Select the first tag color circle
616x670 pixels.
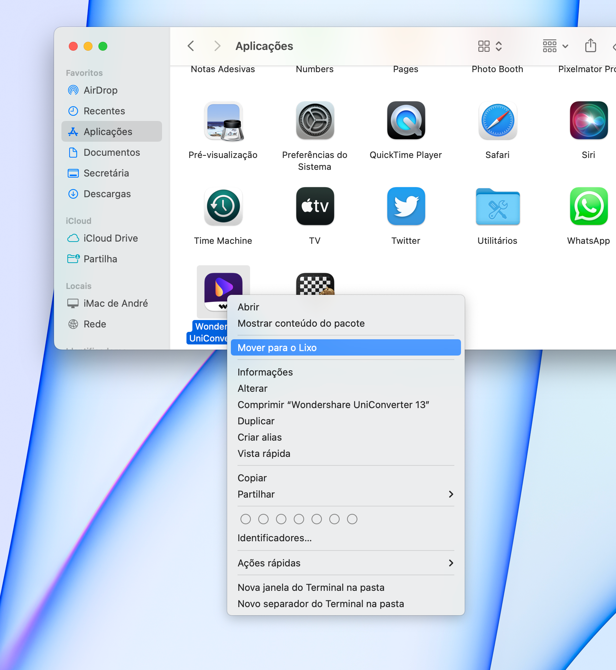tap(246, 519)
